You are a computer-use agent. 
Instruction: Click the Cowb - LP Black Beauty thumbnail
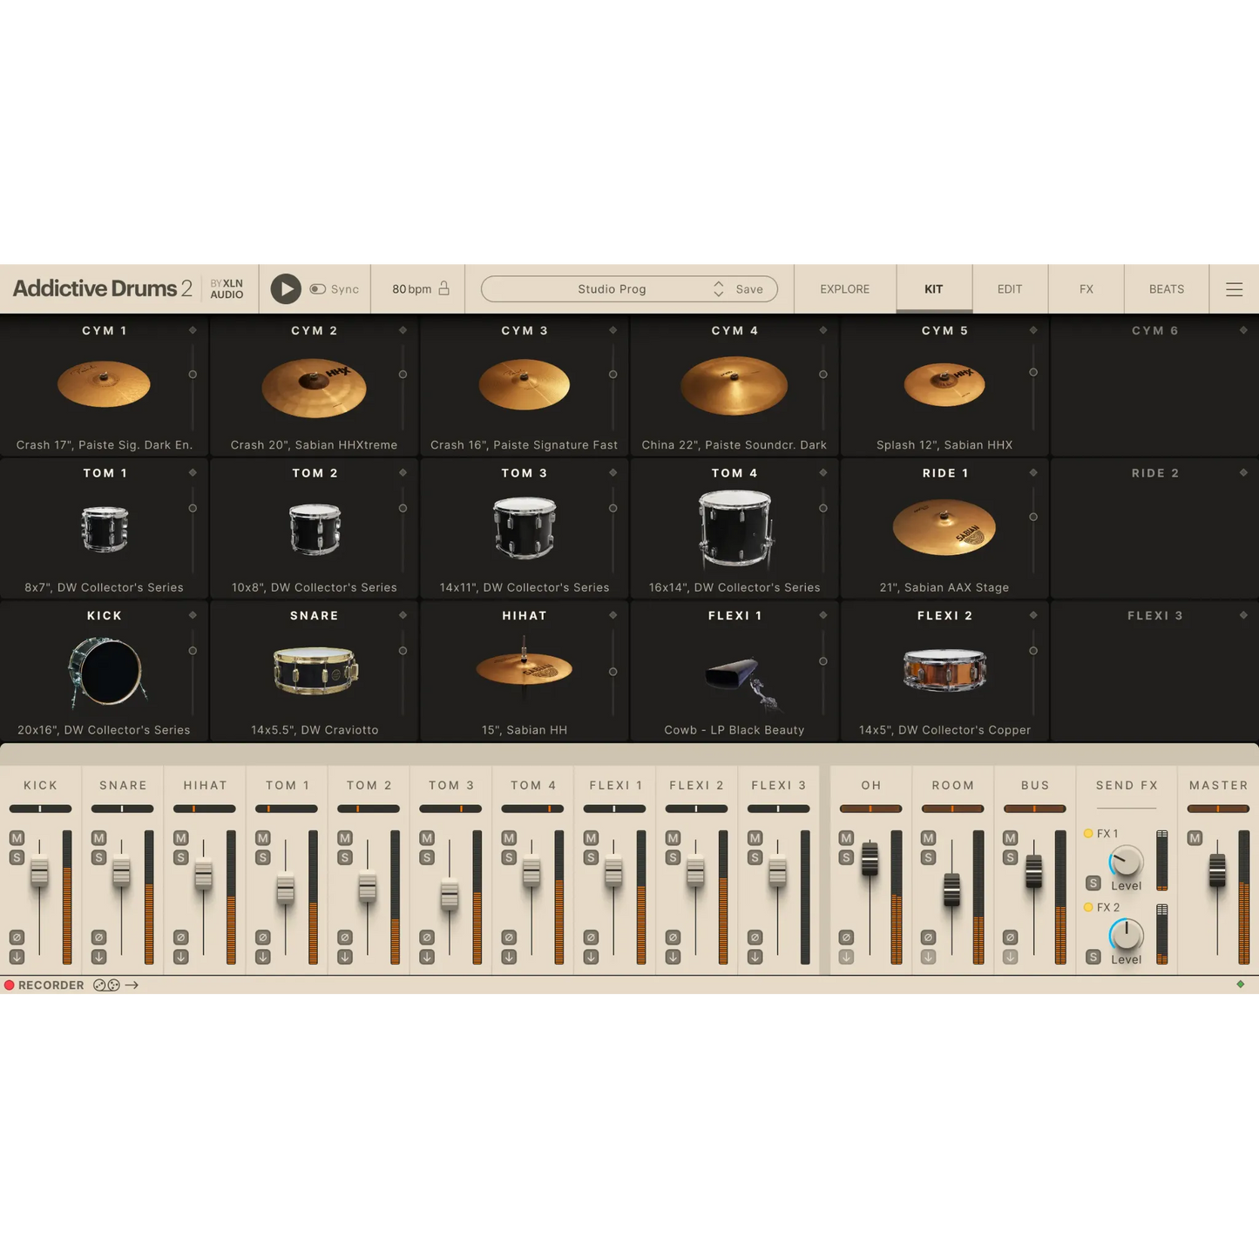[x=734, y=680]
